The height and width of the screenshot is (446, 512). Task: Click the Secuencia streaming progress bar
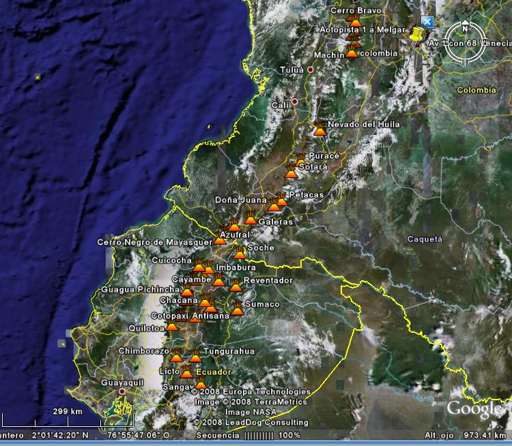click(257, 435)
